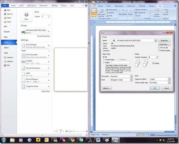The height and width of the screenshot is (144, 179).
Task: Expand the printer Name dropdown
Action: click(x=155, y=41)
